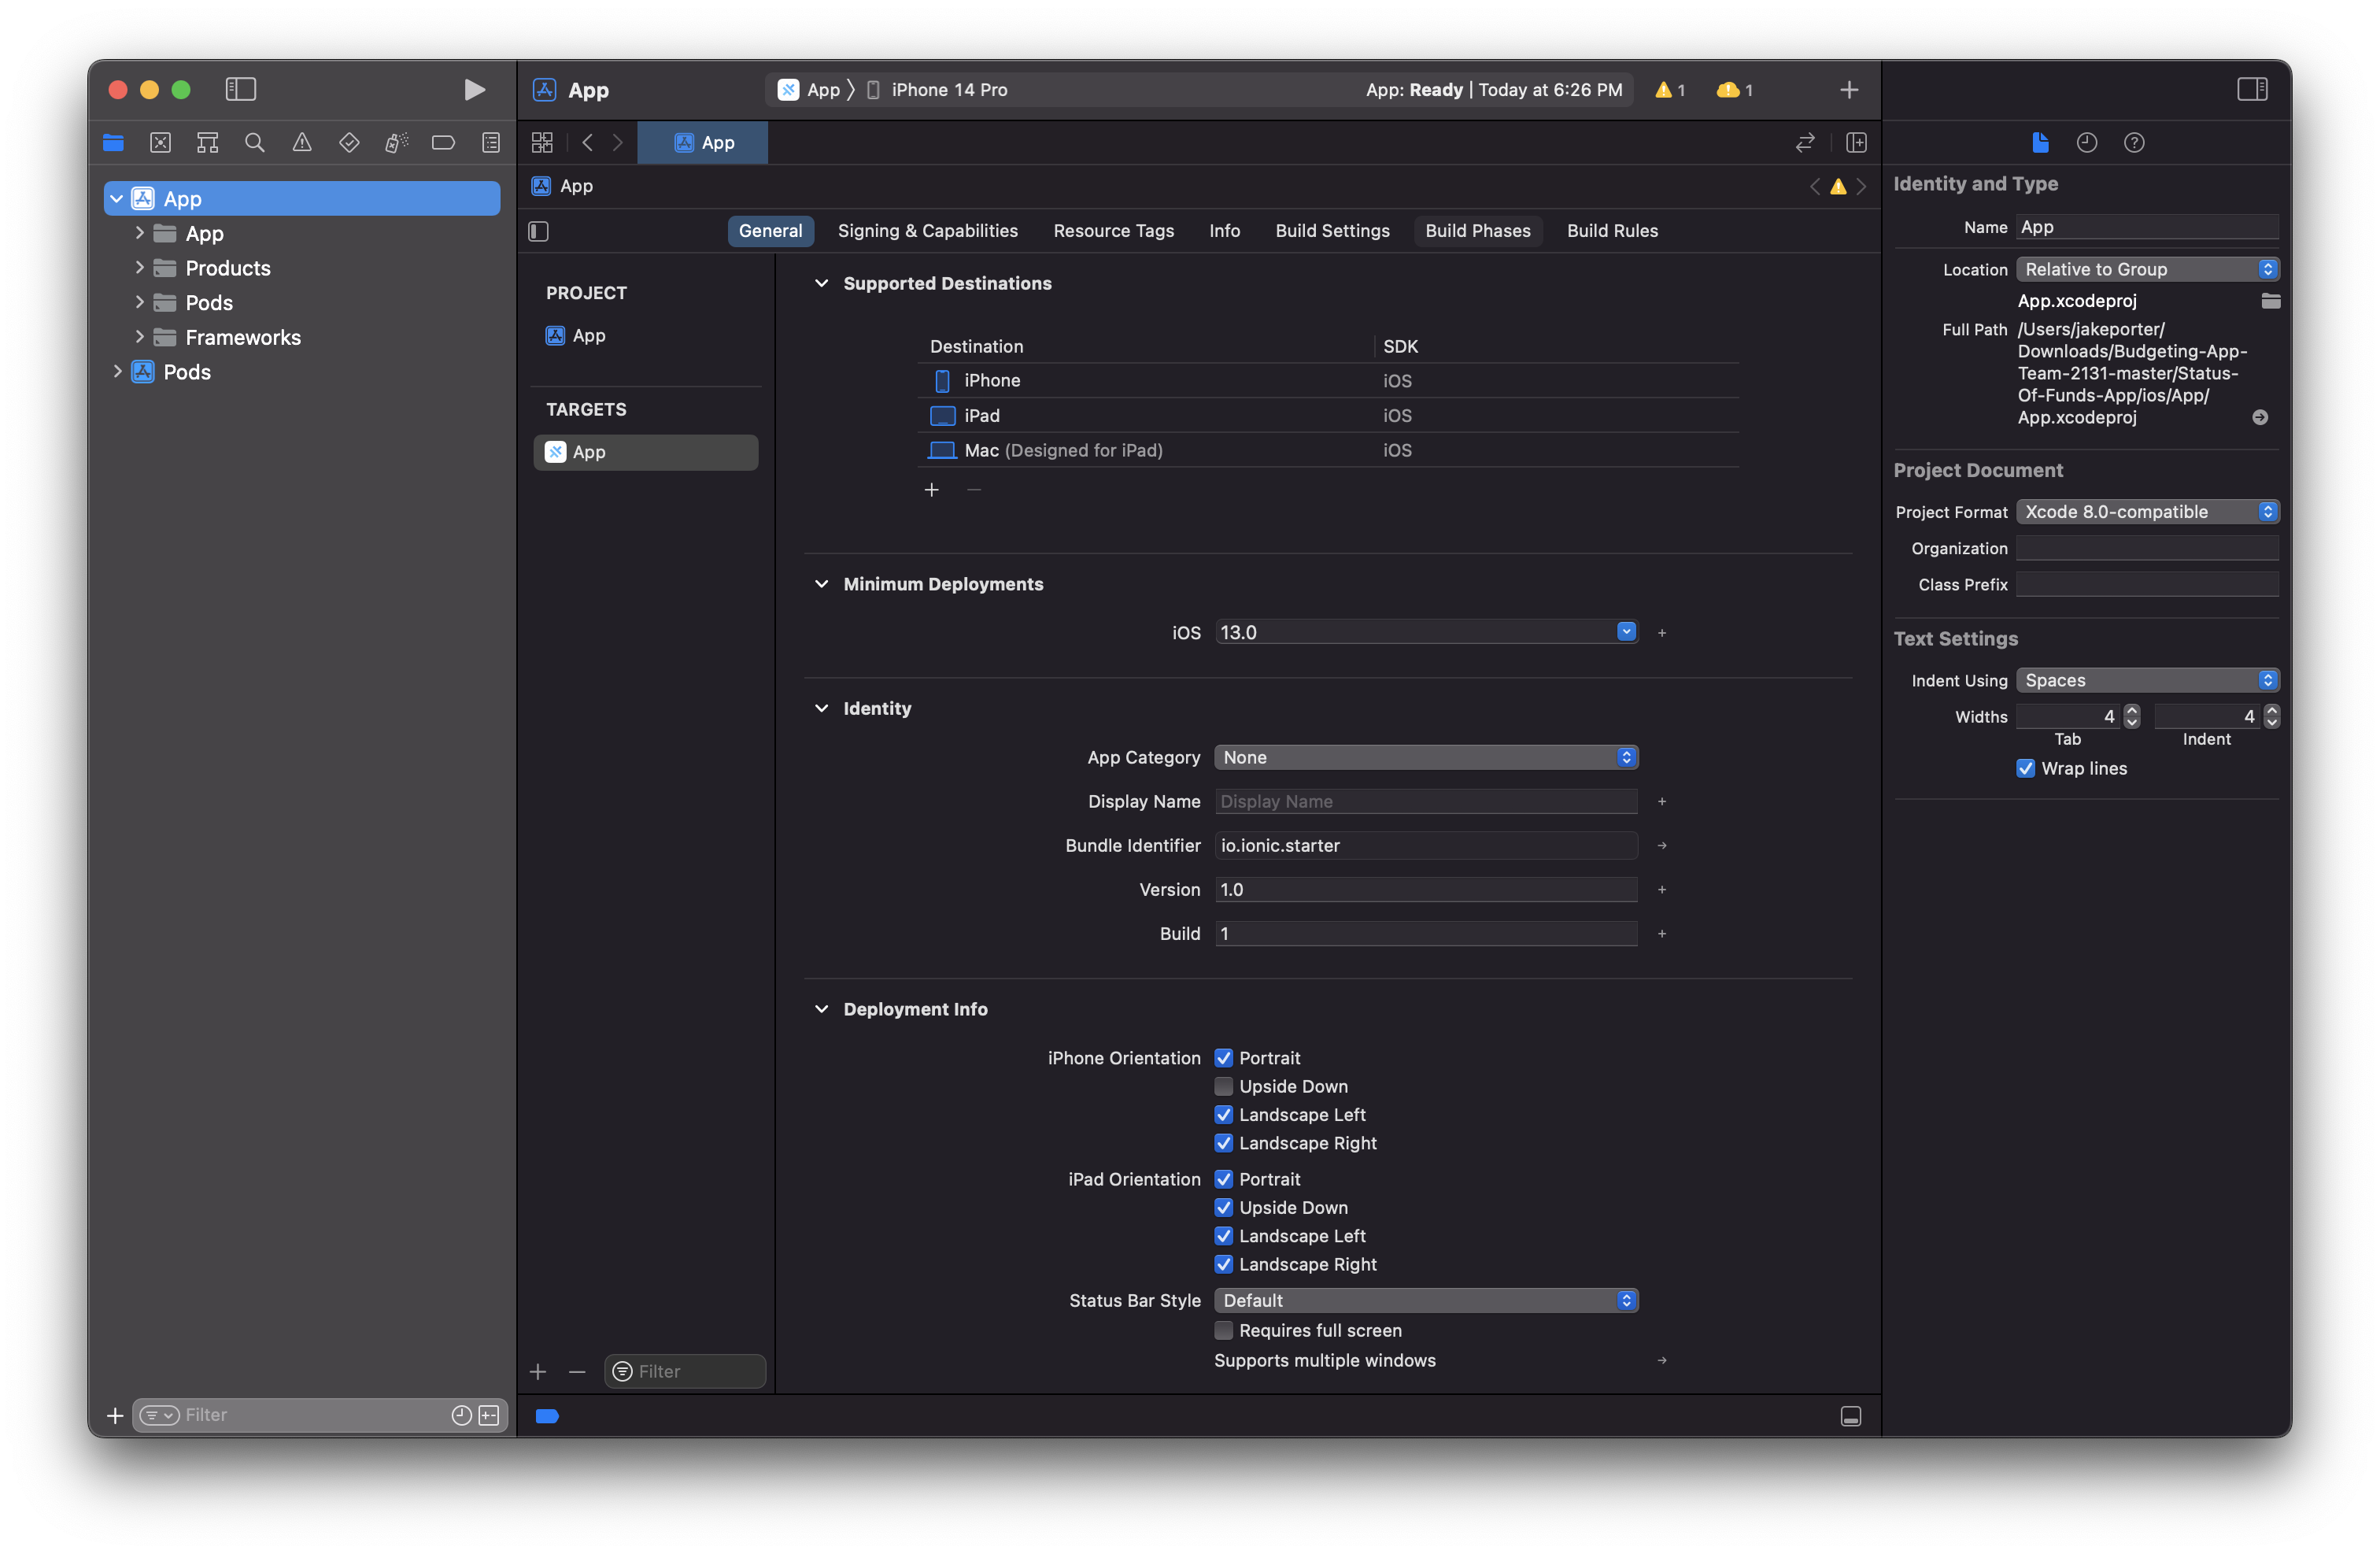Select the Find navigator
This screenshot has height=1554, width=2380.
pos(254,142)
